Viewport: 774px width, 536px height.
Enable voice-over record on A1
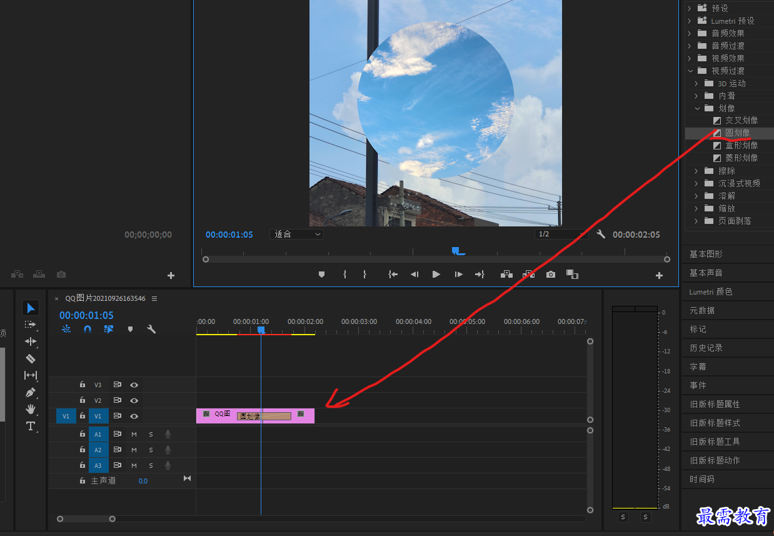[168, 434]
